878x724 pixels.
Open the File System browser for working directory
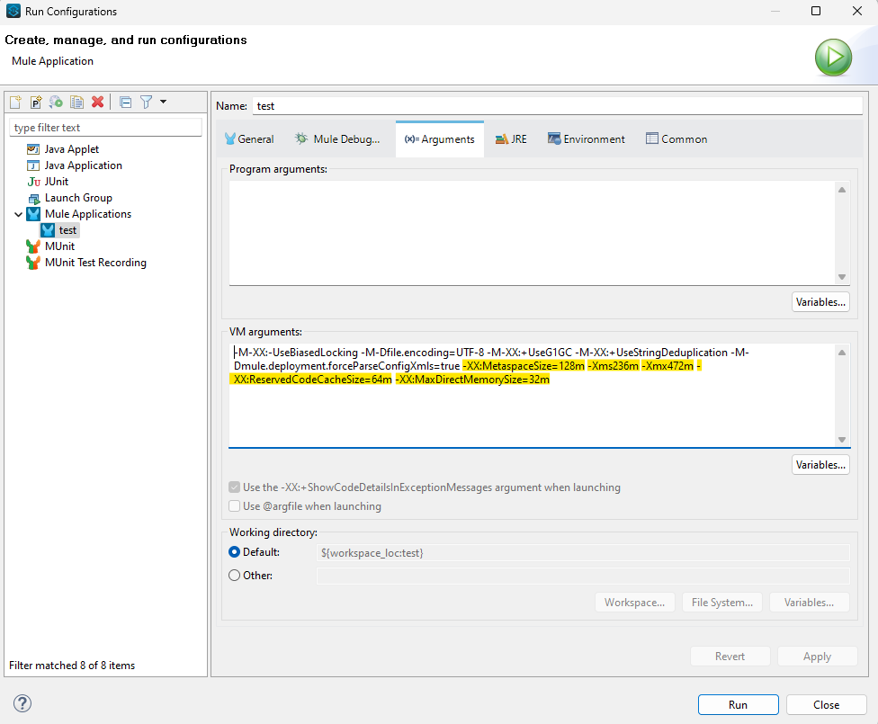point(721,602)
